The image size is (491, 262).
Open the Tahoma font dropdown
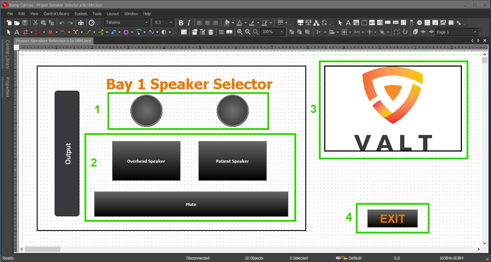point(146,23)
